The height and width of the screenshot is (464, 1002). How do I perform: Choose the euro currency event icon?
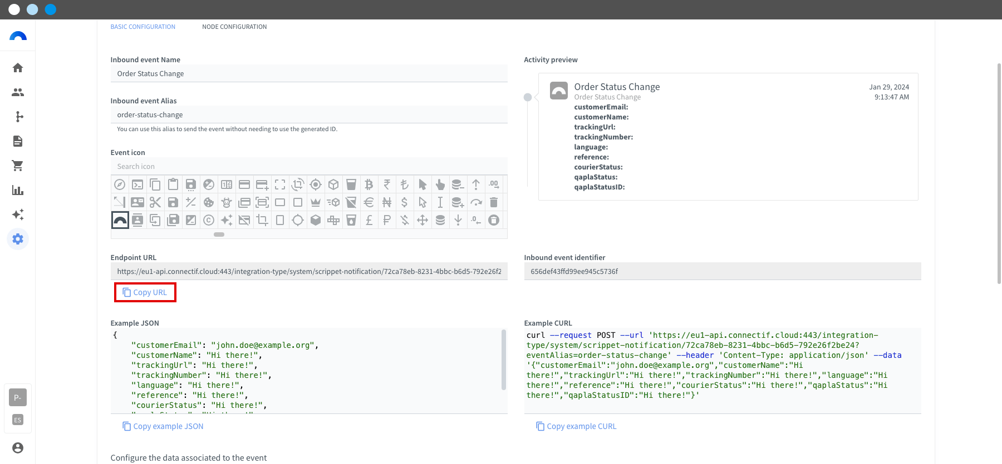(369, 202)
